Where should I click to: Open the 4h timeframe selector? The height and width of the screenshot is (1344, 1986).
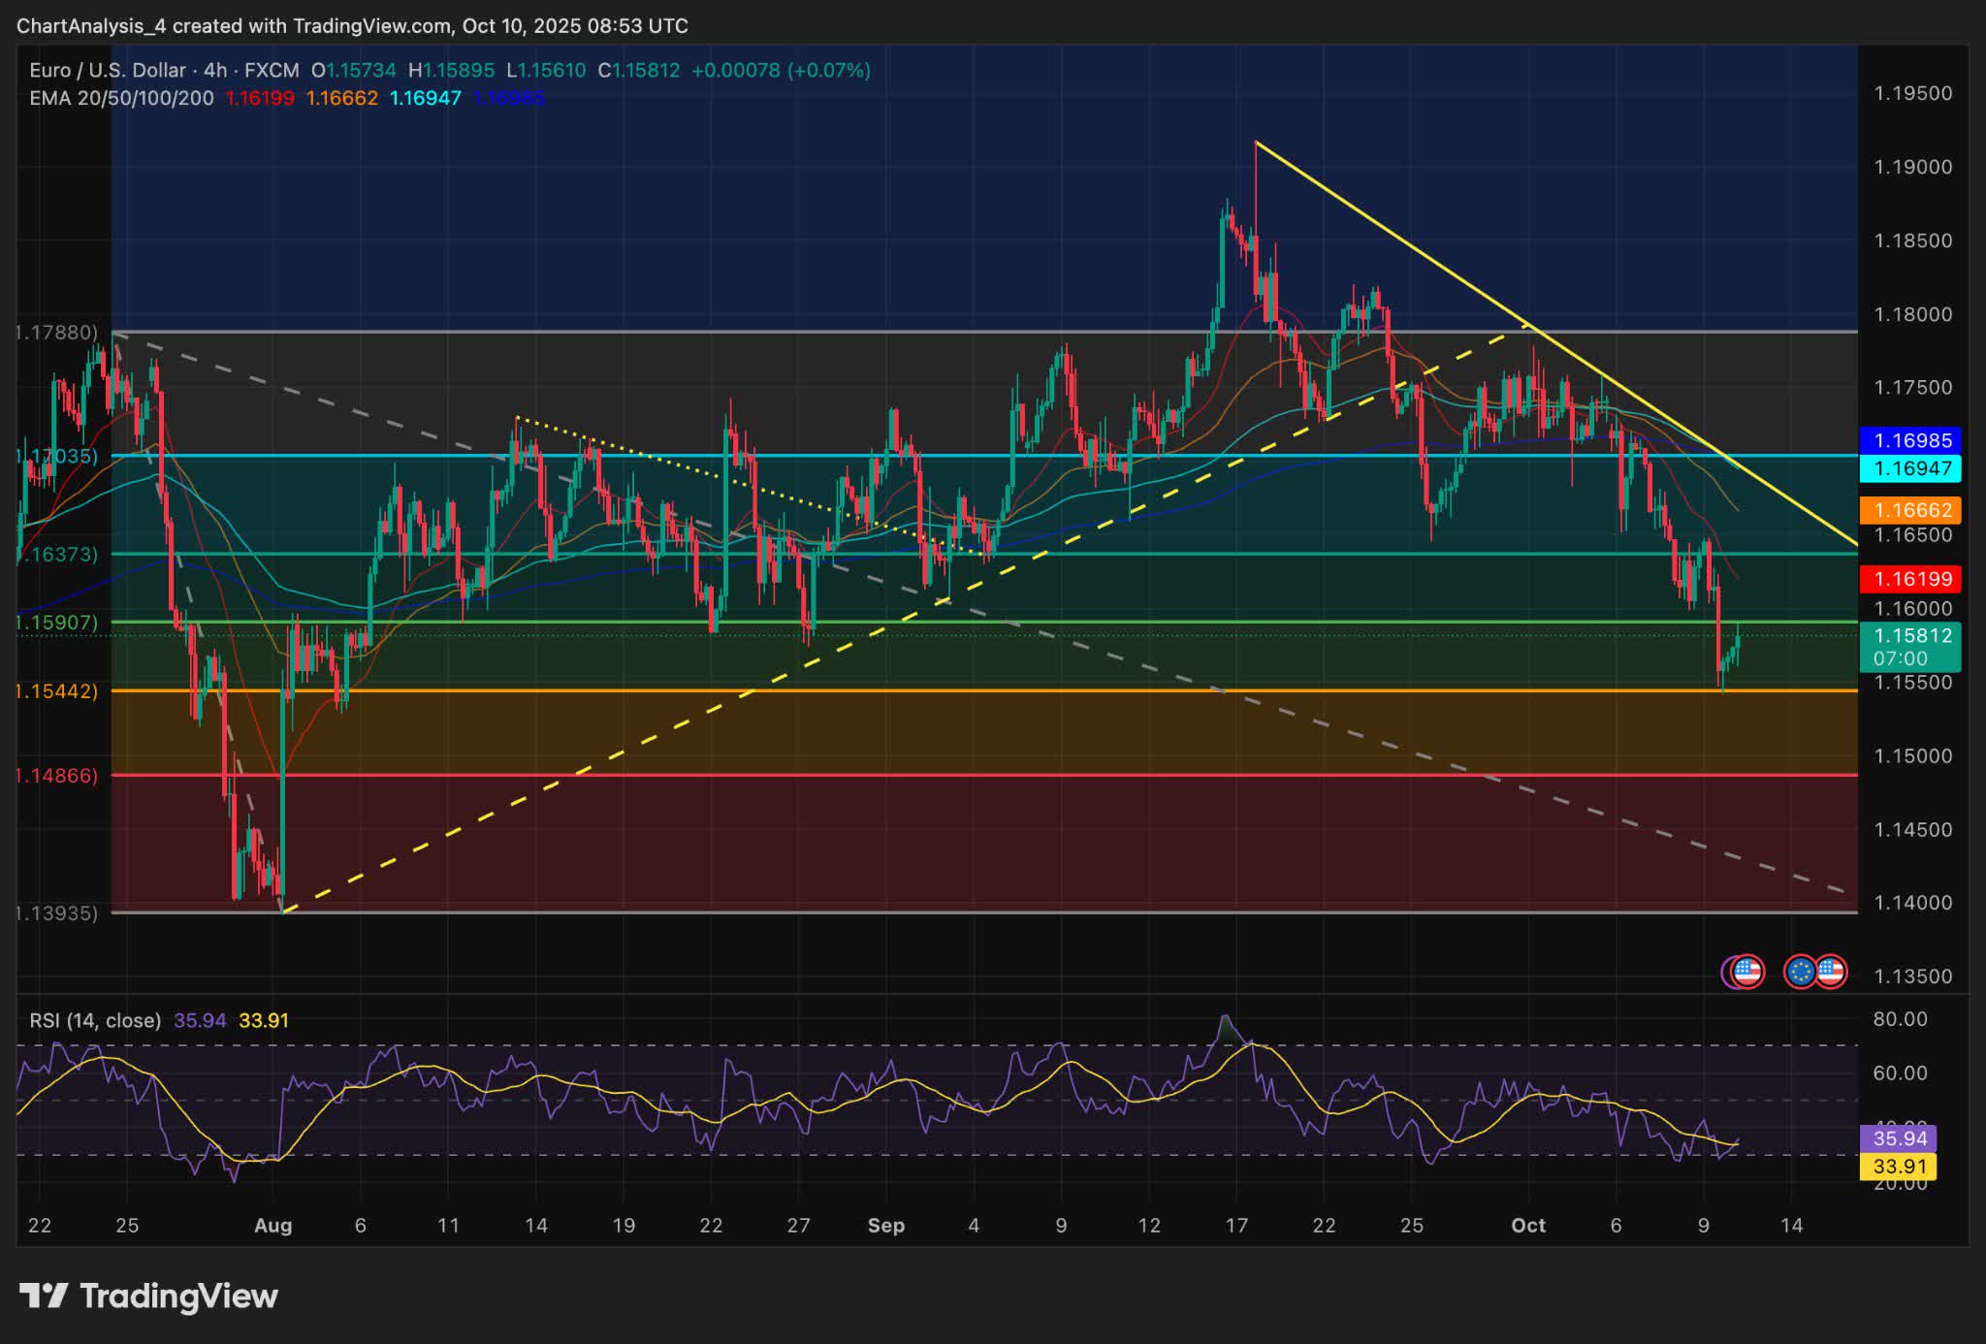(x=212, y=70)
